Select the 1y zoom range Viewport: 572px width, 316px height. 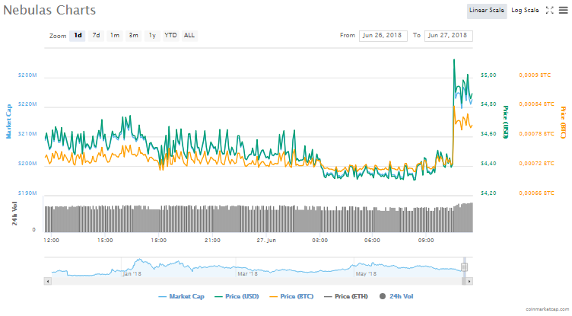point(152,36)
